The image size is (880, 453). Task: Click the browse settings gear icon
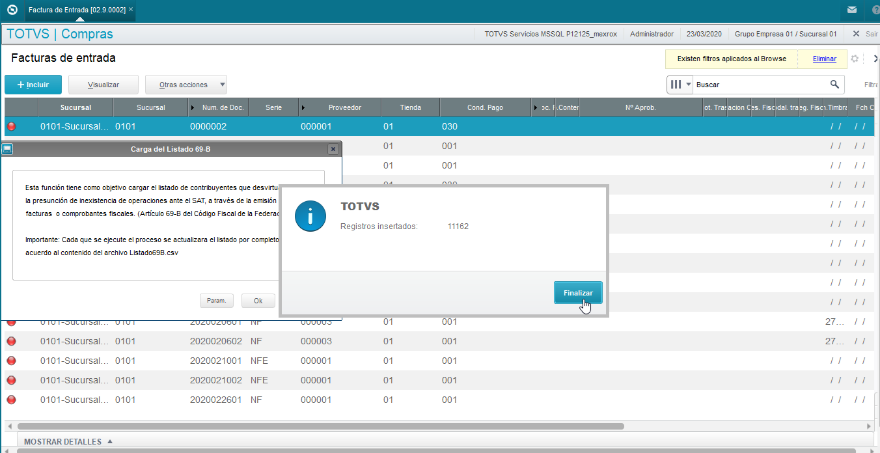(x=855, y=59)
